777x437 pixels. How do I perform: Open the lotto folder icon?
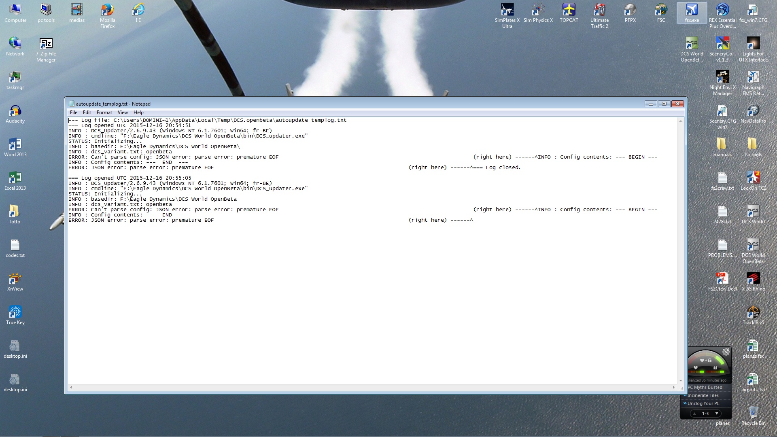[15, 214]
